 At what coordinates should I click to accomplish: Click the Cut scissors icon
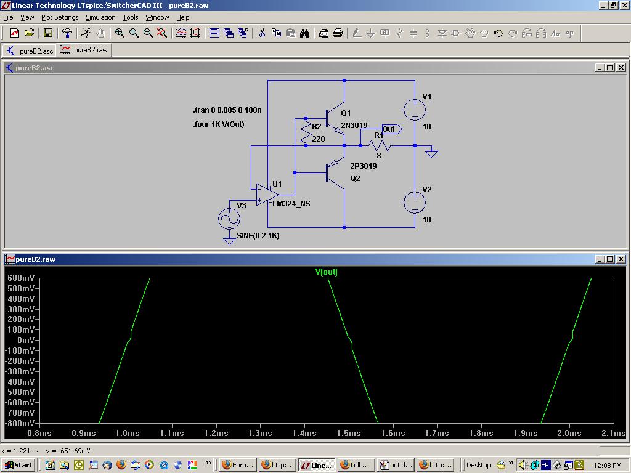pyautogui.click(x=262, y=33)
